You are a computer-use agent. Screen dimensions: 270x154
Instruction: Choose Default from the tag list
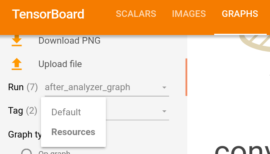(66, 112)
